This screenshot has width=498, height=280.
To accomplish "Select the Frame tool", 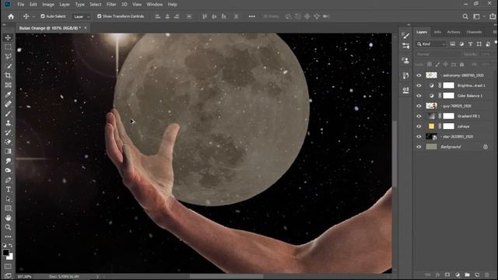I will 8,85.
